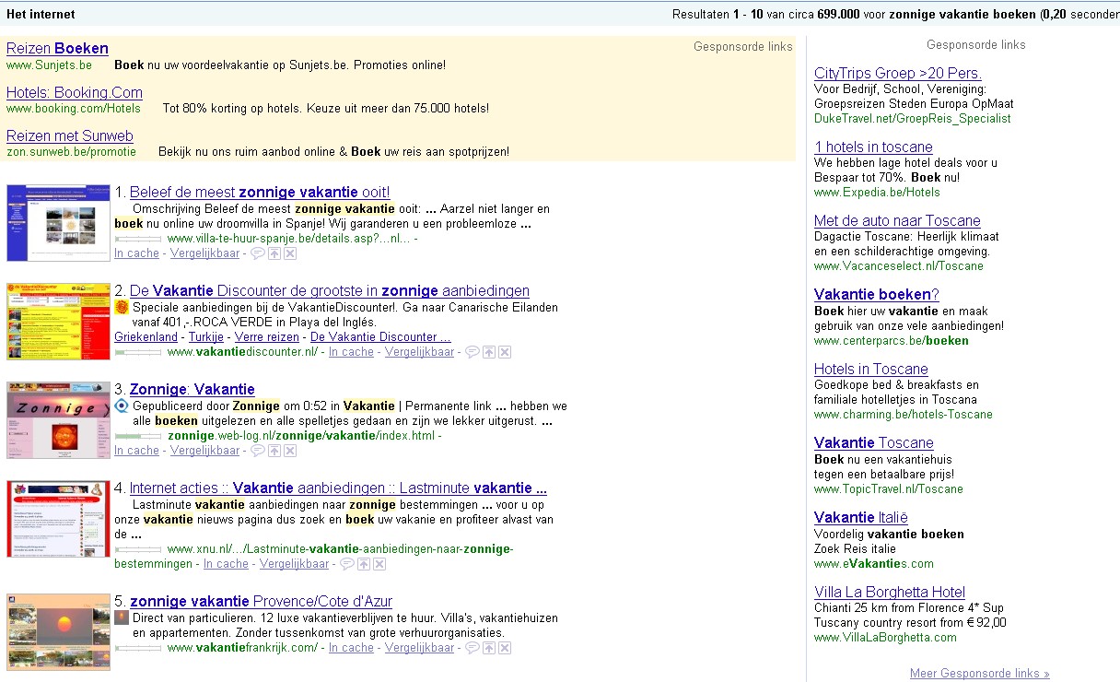This screenshot has height=682, width=1120.
Task: Open yellow thumbnail of Vakantie Discounter result
Action: (58, 321)
